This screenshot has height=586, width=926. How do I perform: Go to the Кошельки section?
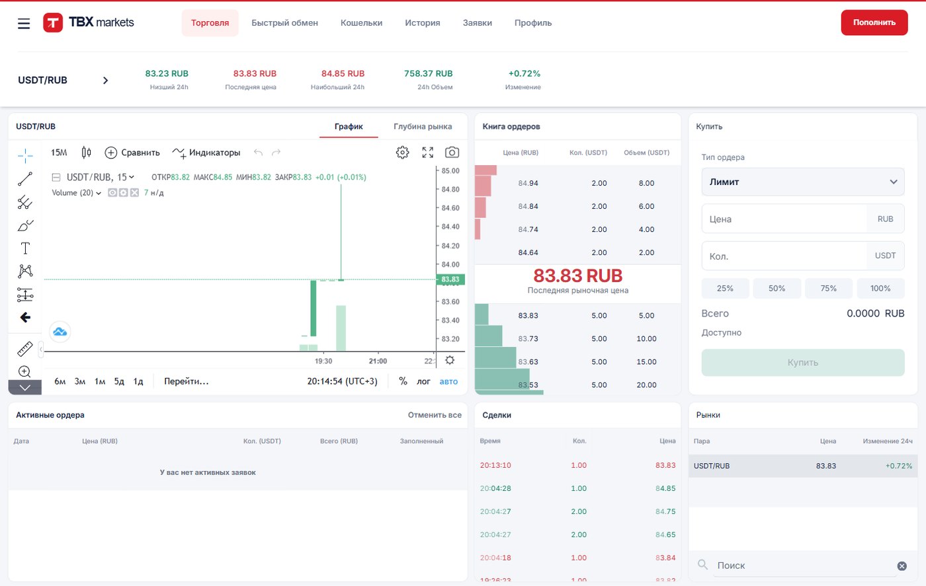[361, 22]
